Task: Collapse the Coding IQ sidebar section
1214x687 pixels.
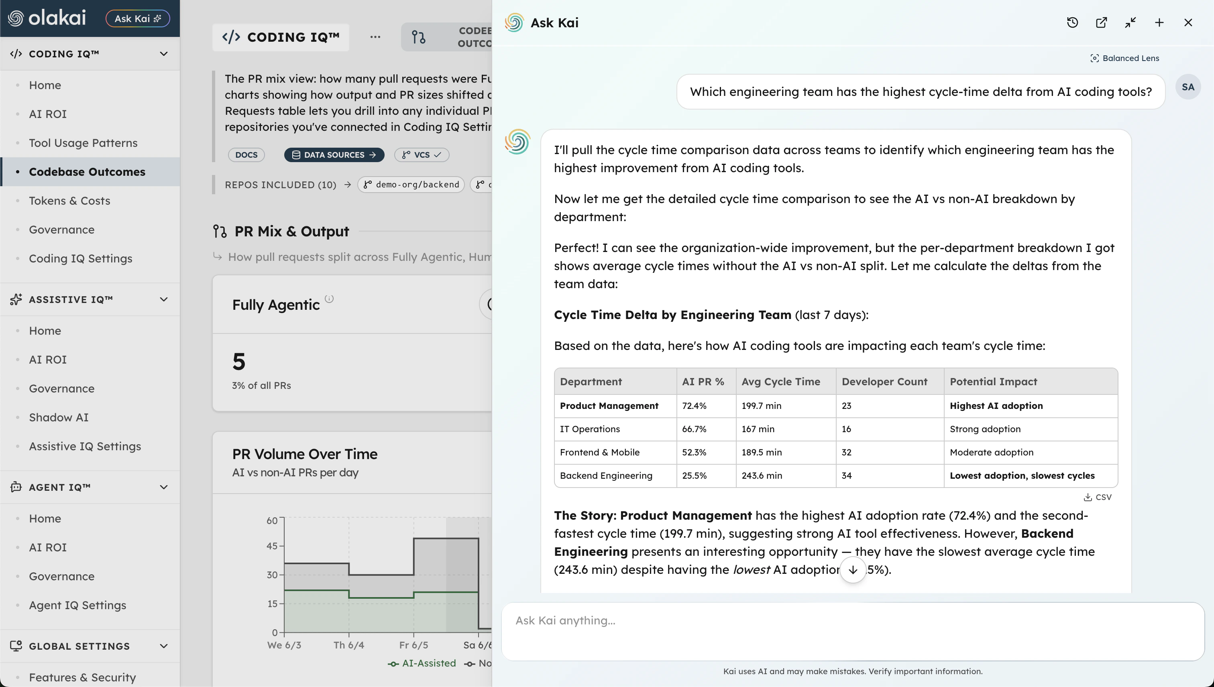Action: coord(164,54)
